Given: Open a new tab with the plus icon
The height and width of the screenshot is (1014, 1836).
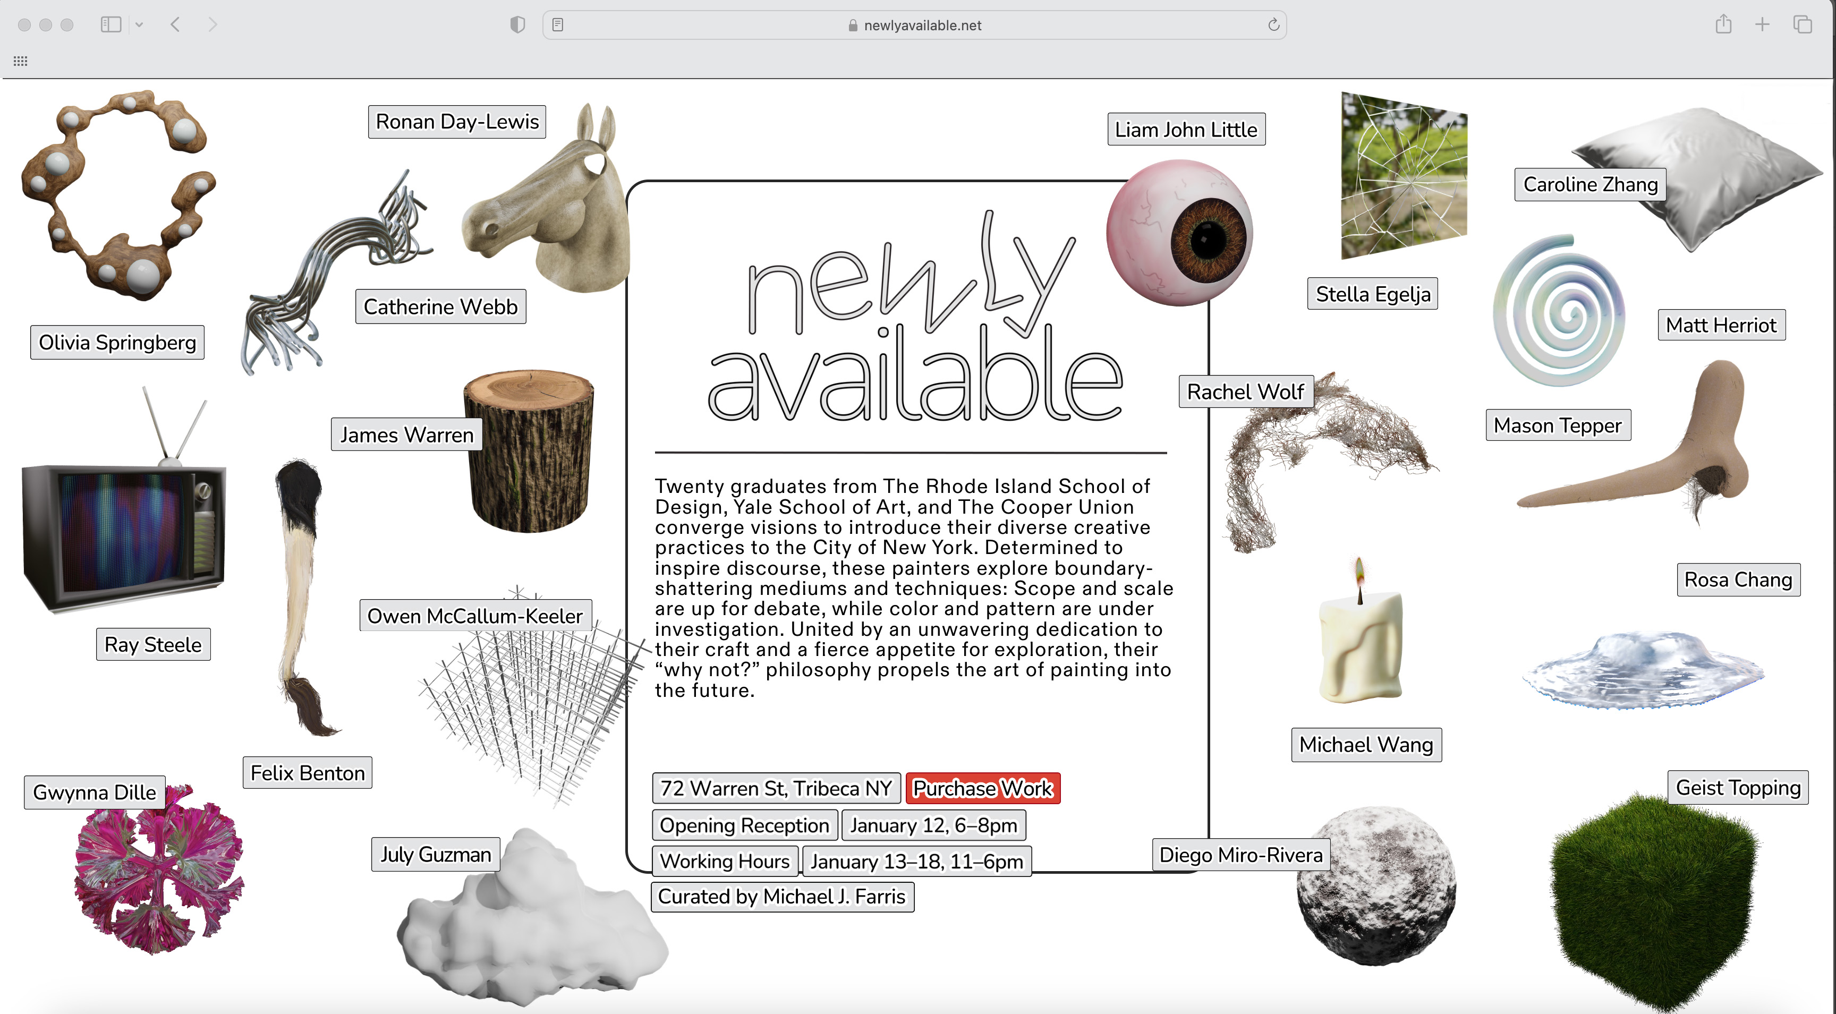Looking at the screenshot, I should [1762, 25].
